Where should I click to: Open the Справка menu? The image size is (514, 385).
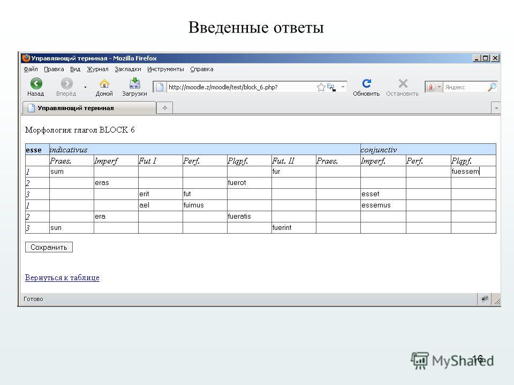click(x=202, y=69)
